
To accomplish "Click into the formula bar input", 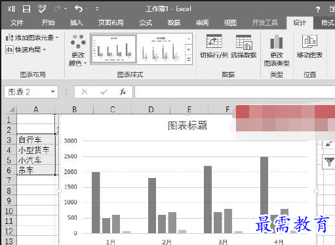I will coord(235,92).
